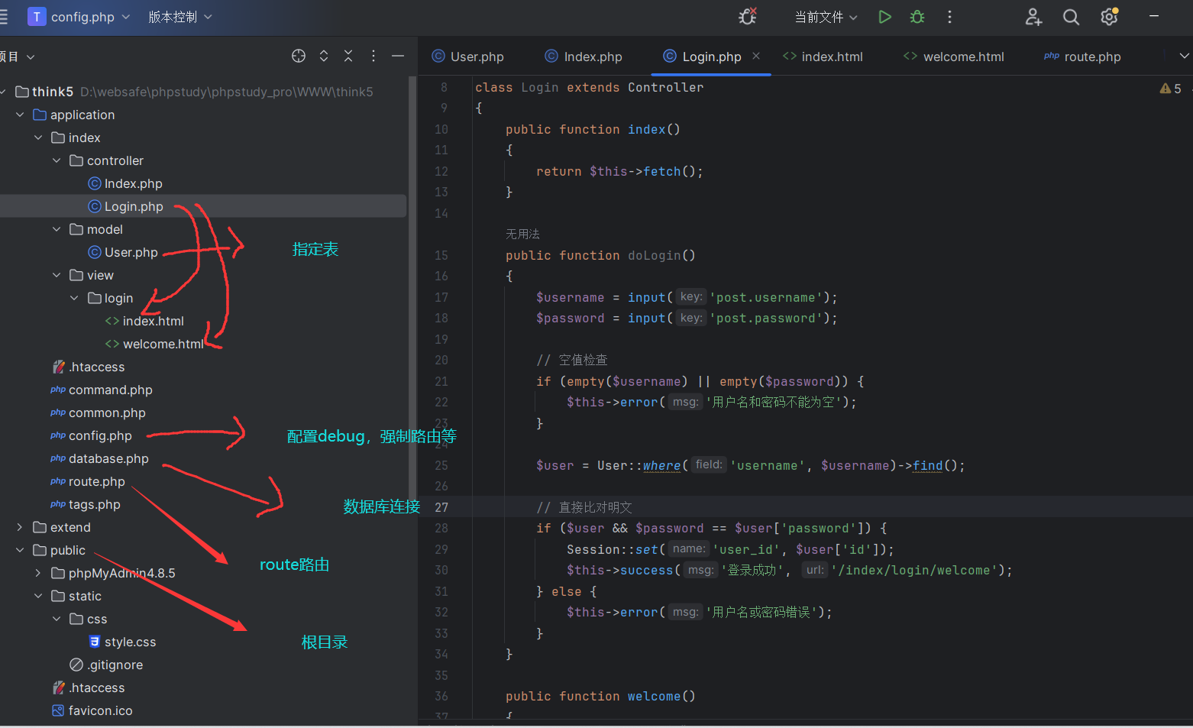Open the more actions vertical dots in toolbar
The image size is (1193, 728).
point(949,17)
